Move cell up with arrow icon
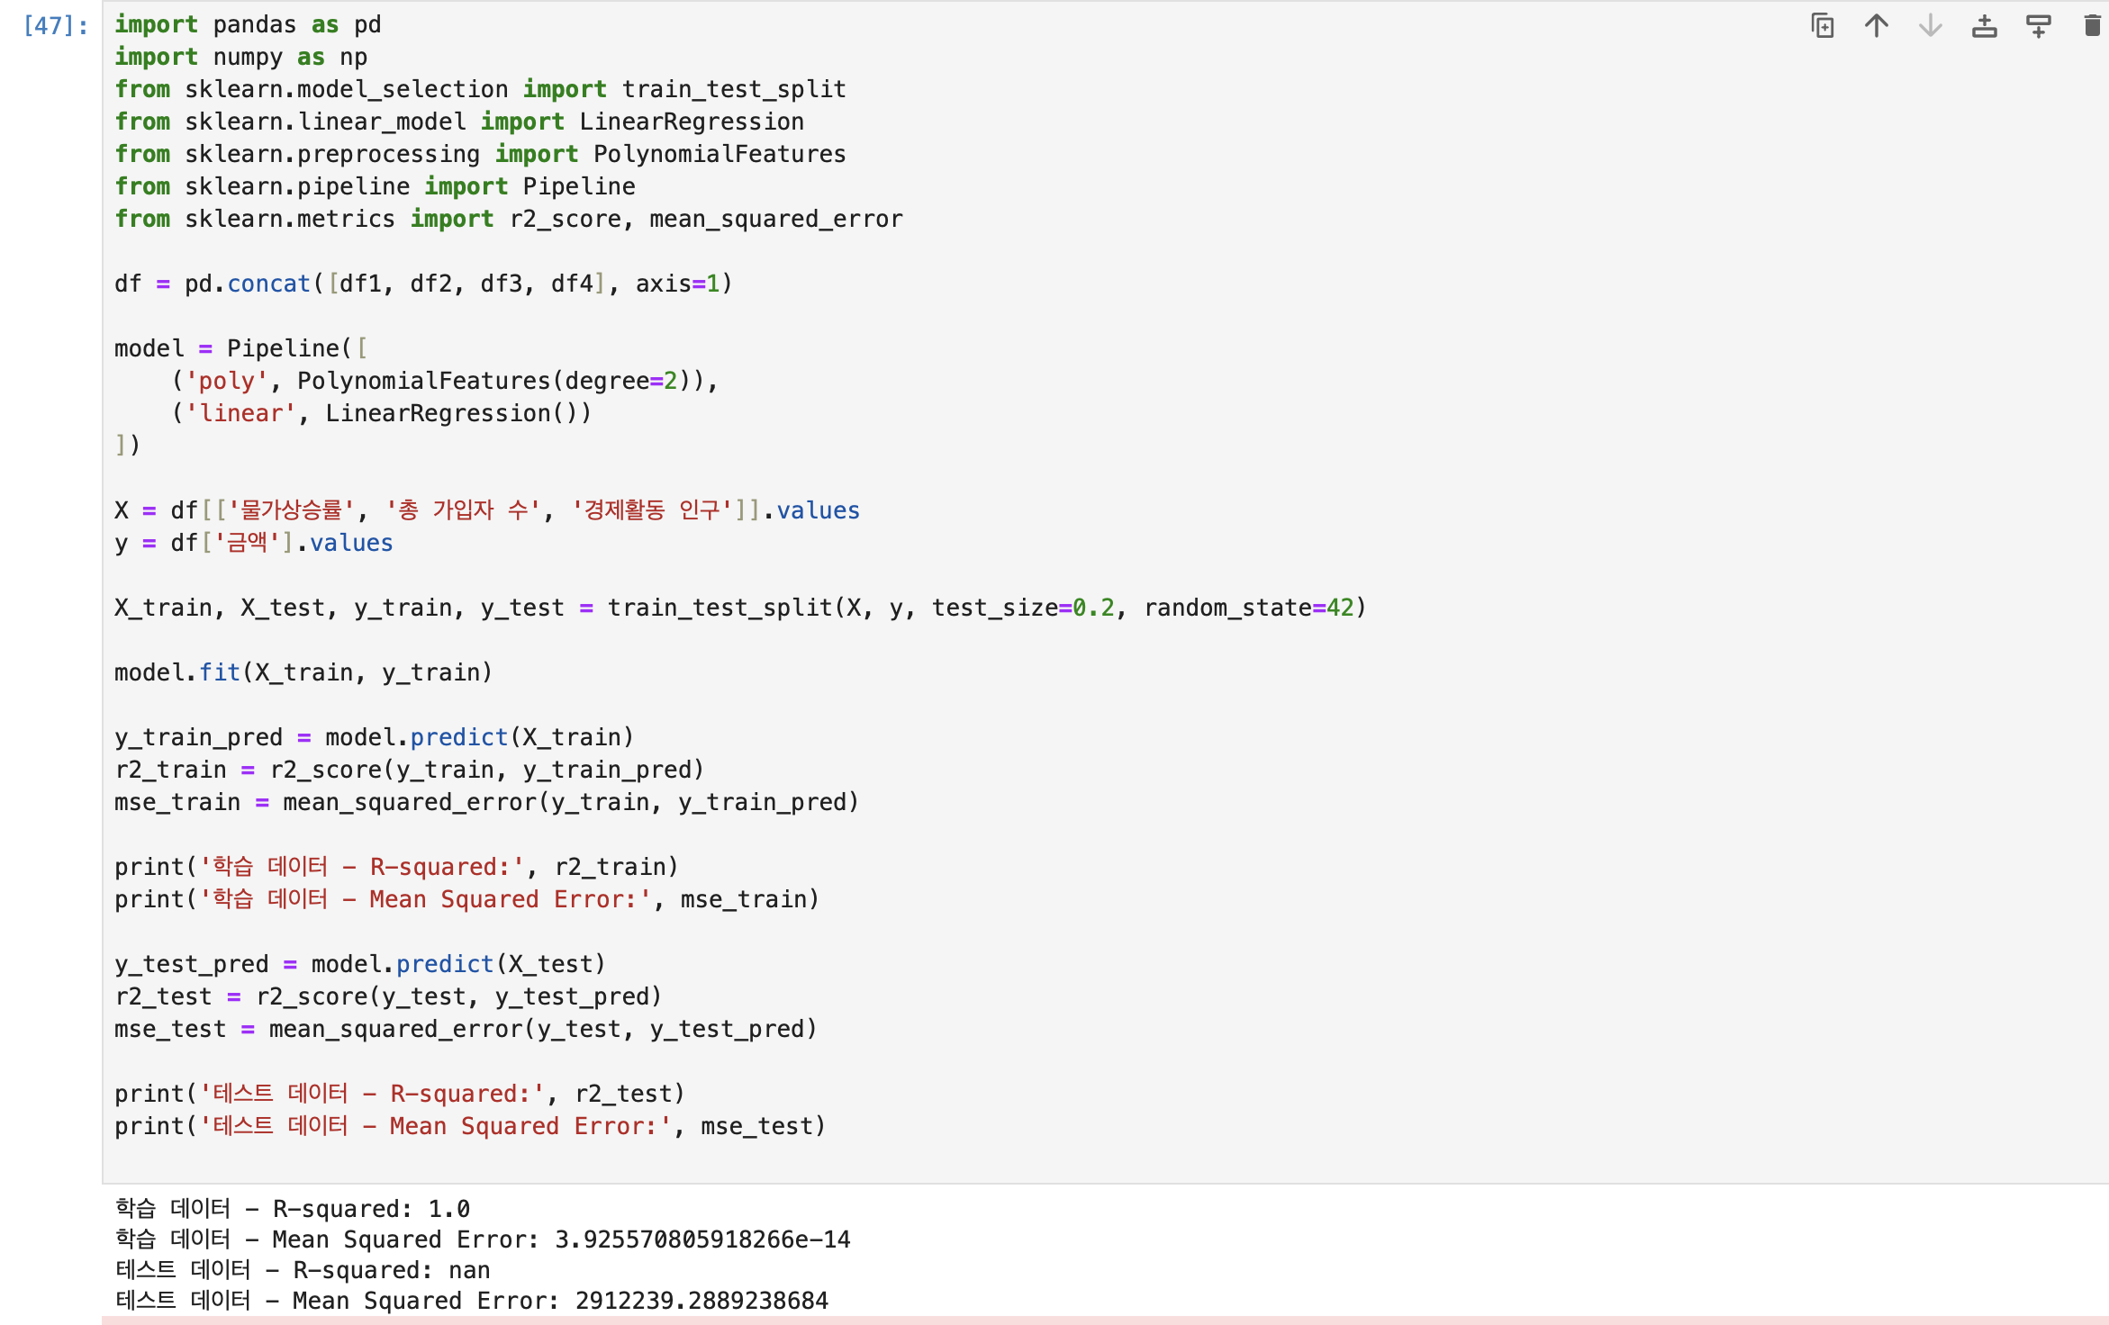Viewport: 2109px width, 1325px height. click(x=1876, y=26)
